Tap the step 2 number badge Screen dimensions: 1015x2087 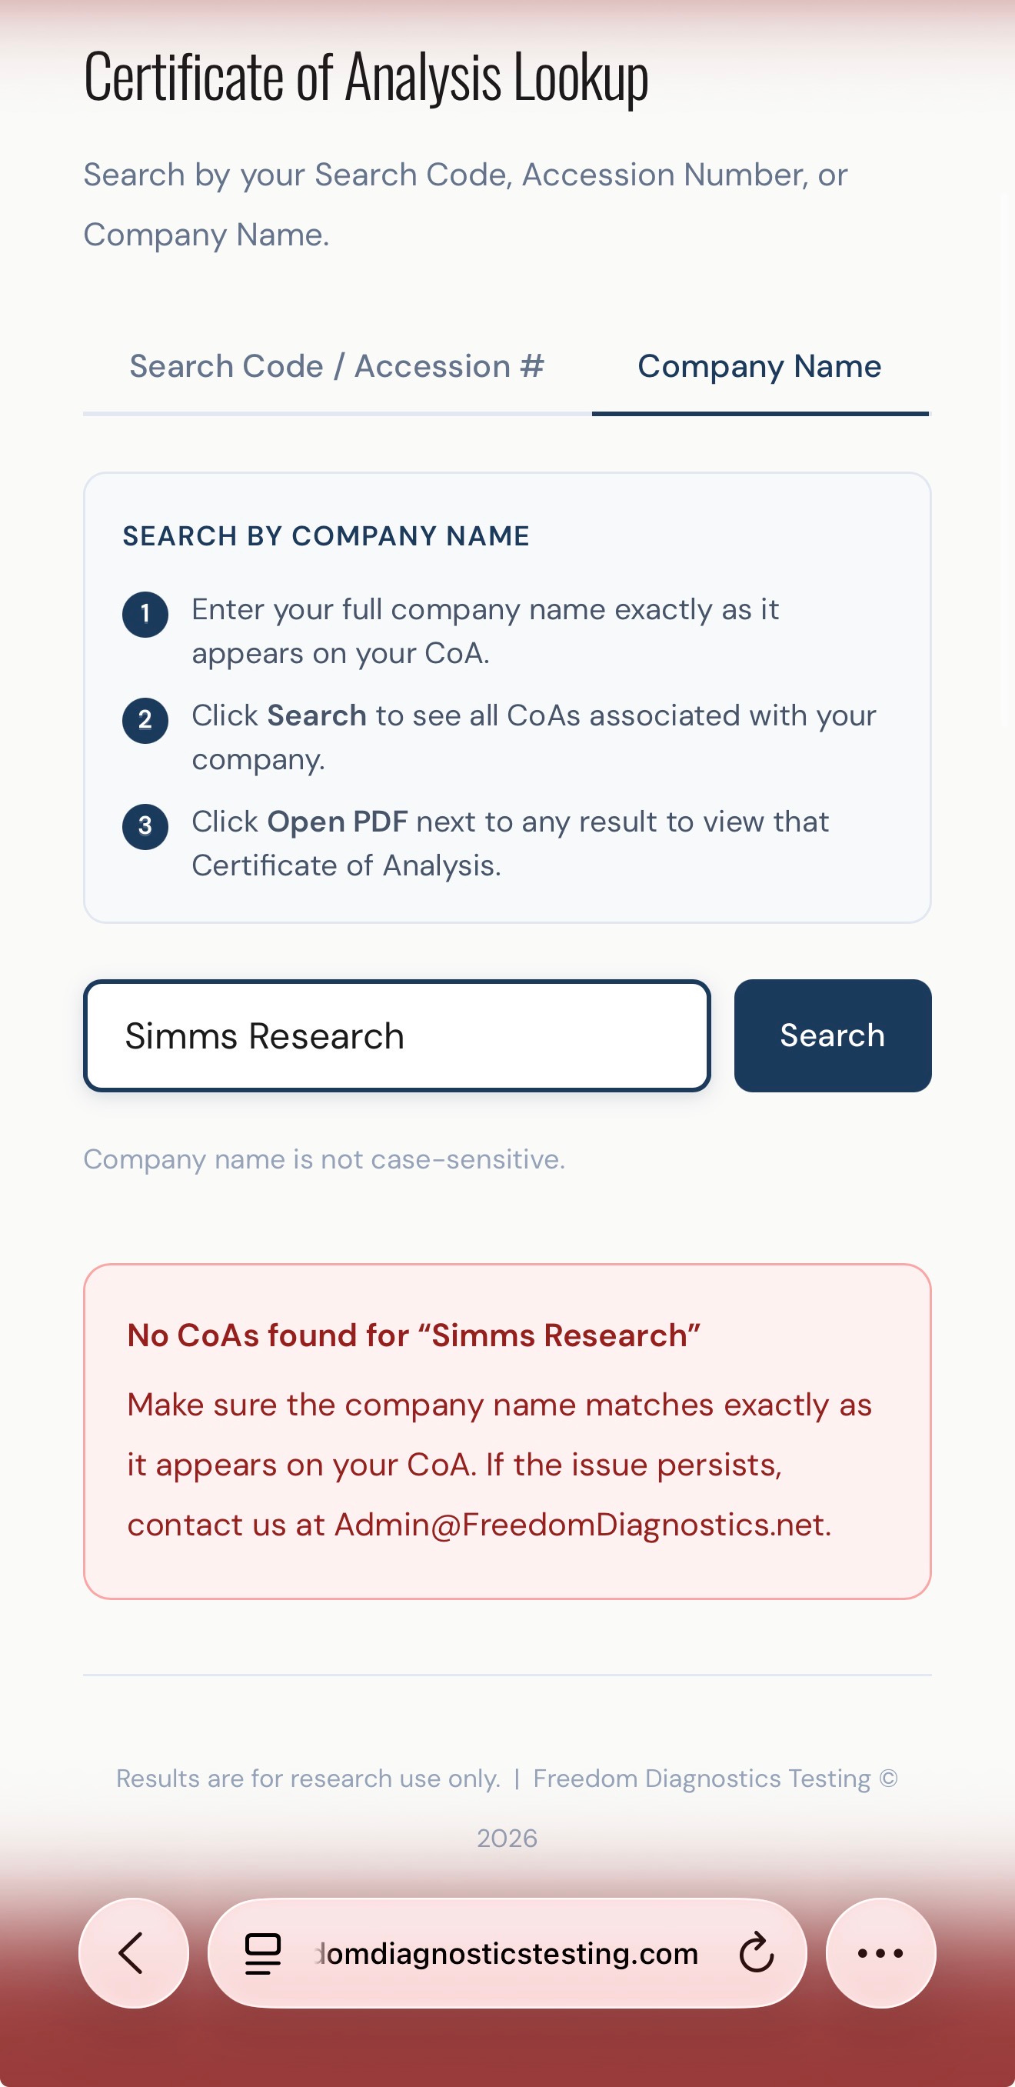[145, 720]
